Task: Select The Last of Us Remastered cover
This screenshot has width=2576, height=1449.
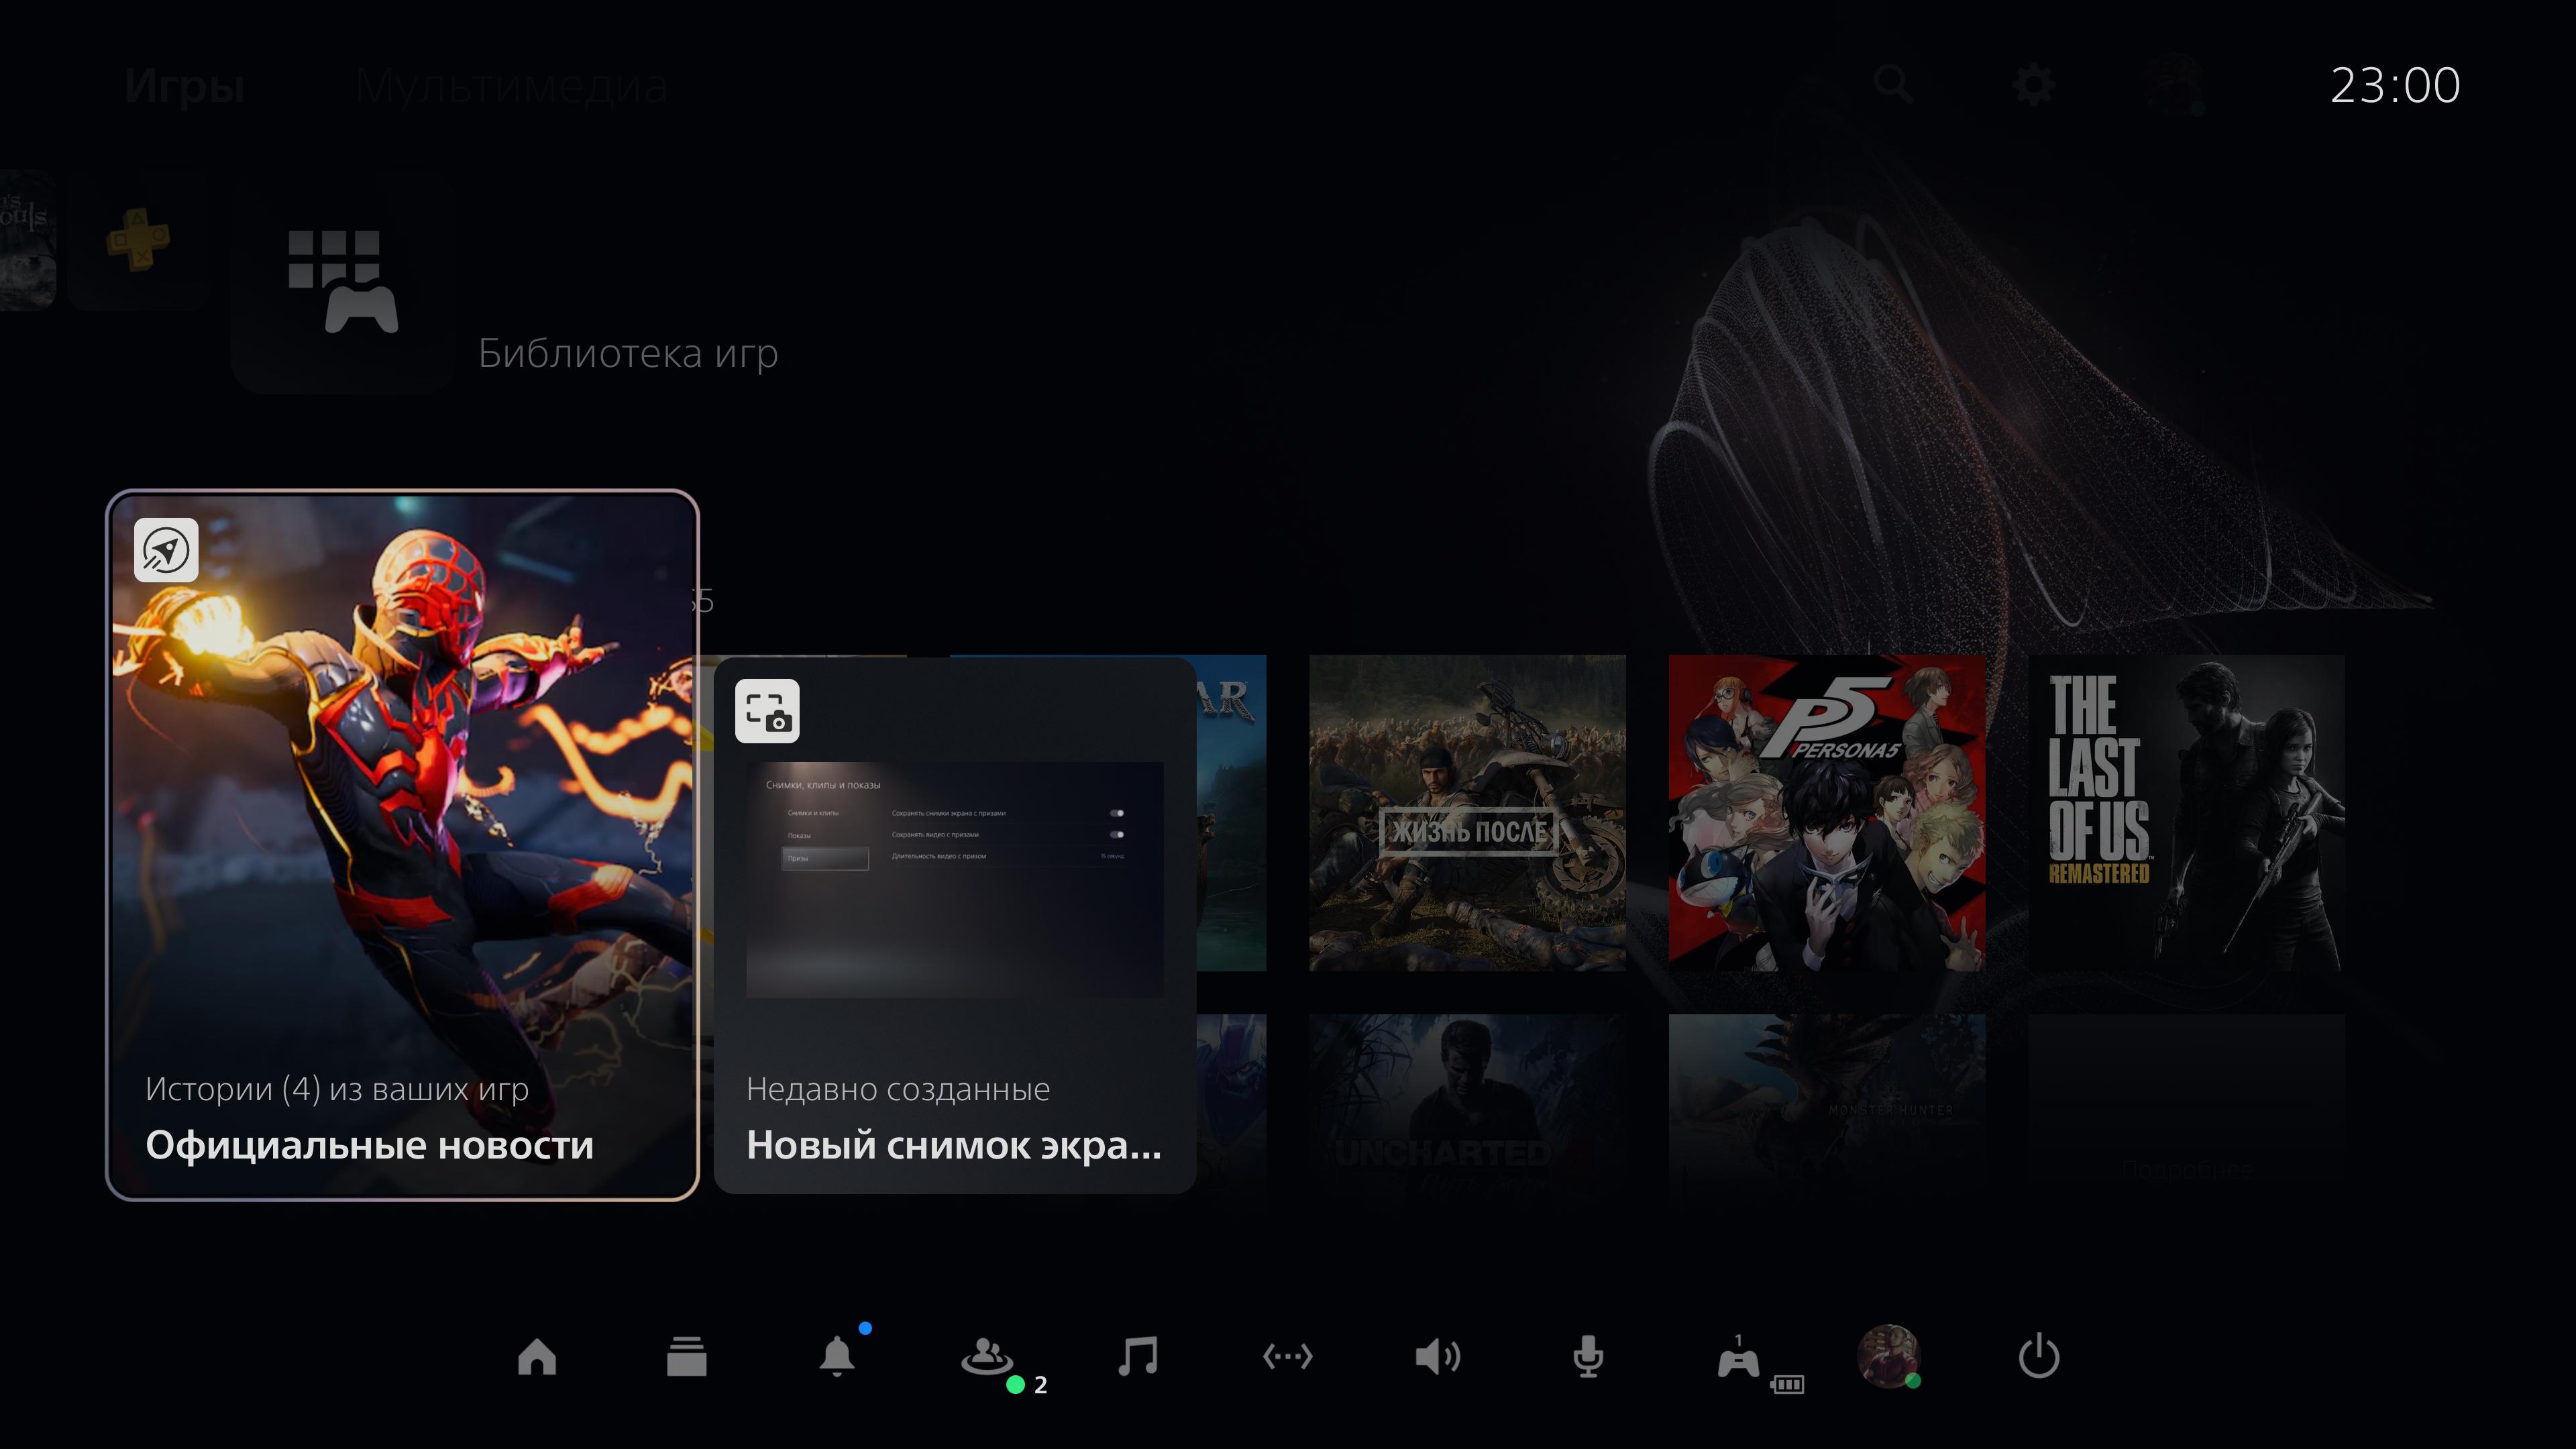Action: point(2186,812)
